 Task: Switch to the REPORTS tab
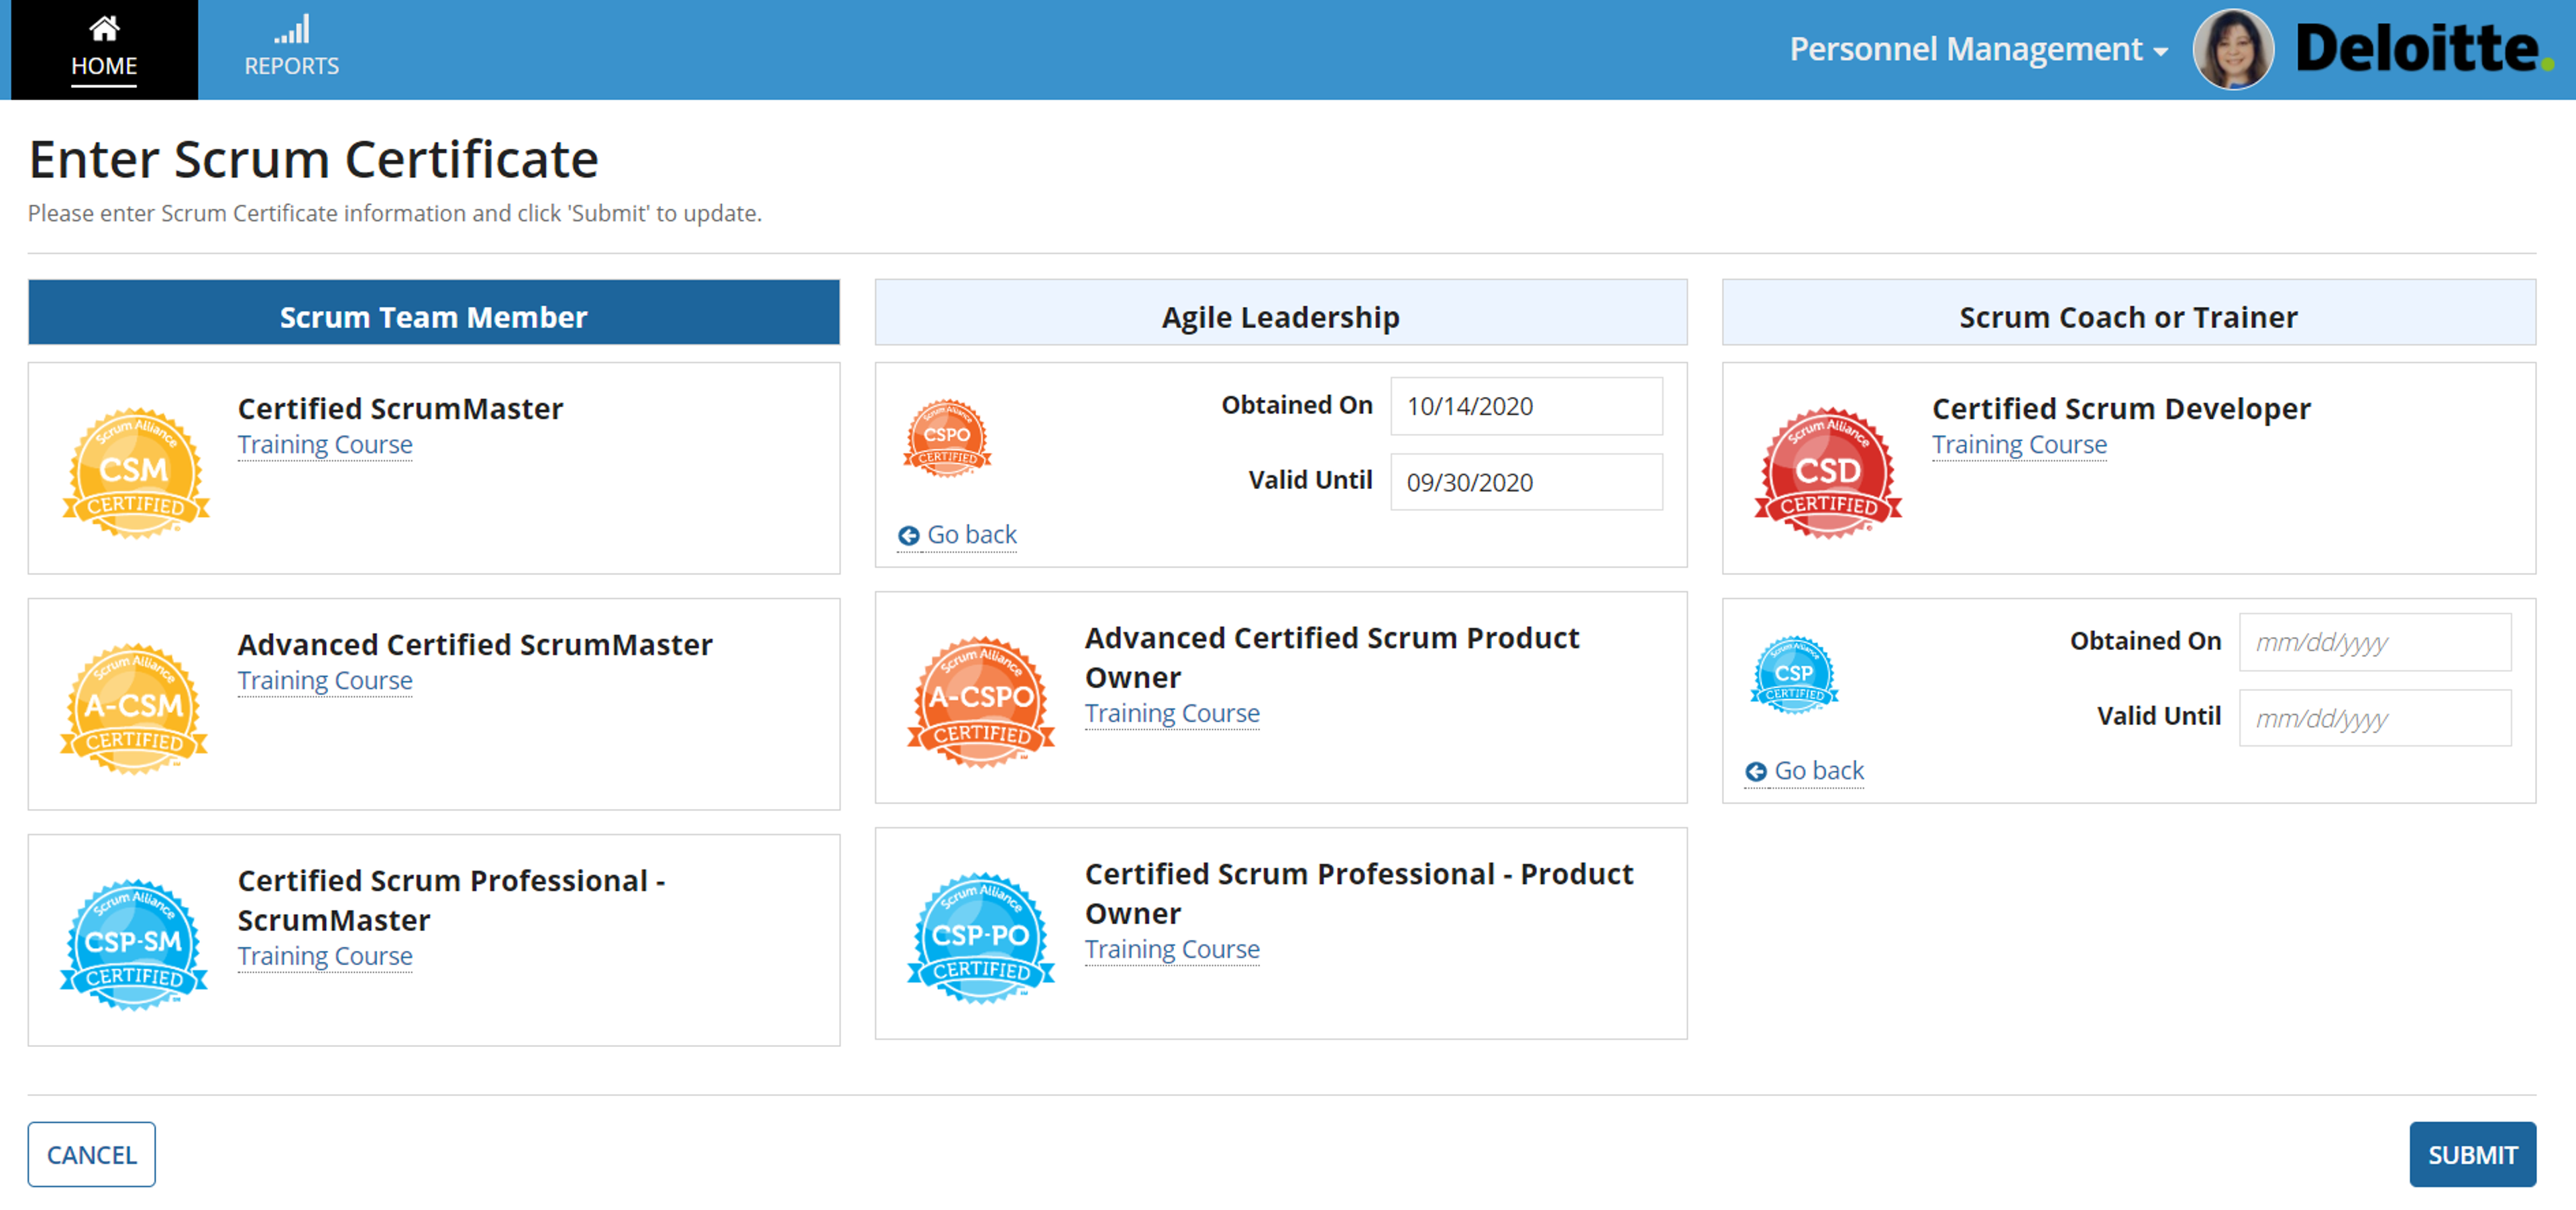coord(292,49)
